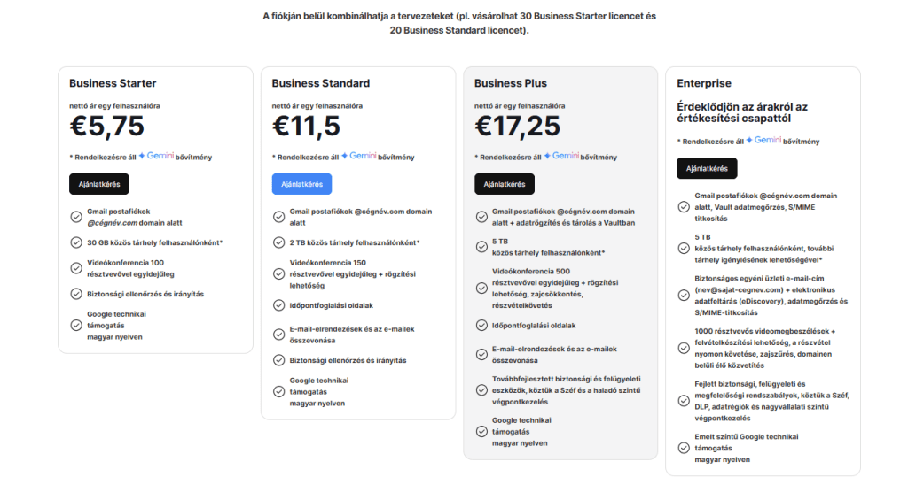
Task: Click checkmark icon beside '2 TB közös tárhely'
Action: click(x=279, y=242)
